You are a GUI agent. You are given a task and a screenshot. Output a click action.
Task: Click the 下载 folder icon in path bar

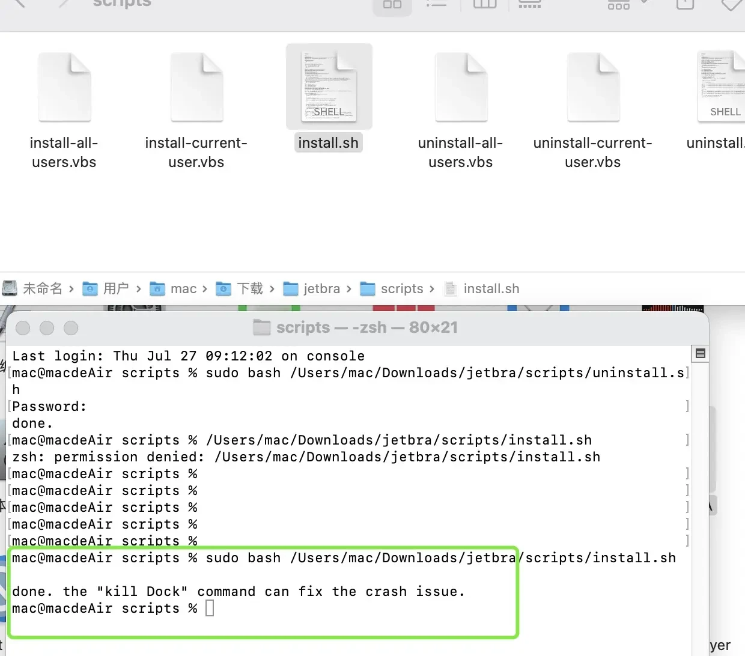(x=223, y=289)
